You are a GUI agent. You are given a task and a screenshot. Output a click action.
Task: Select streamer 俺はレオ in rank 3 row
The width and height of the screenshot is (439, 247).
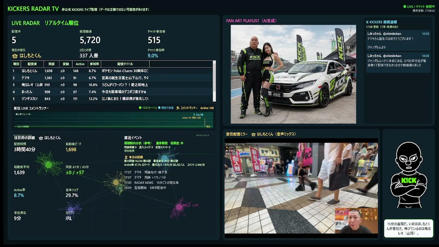pos(32,85)
